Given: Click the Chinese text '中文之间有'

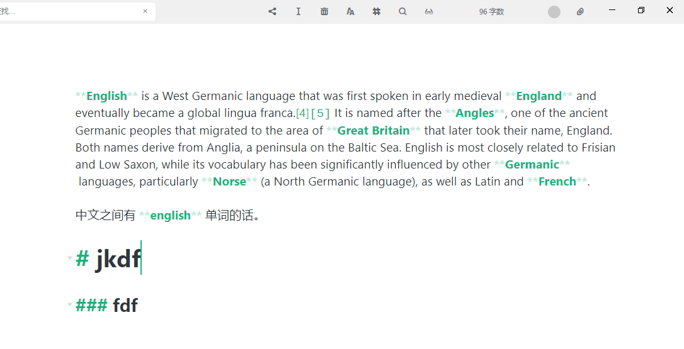Looking at the screenshot, I should [x=105, y=215].
